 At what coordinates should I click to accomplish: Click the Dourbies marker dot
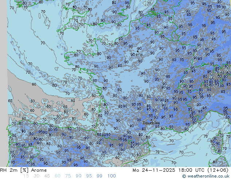(151, 120)
